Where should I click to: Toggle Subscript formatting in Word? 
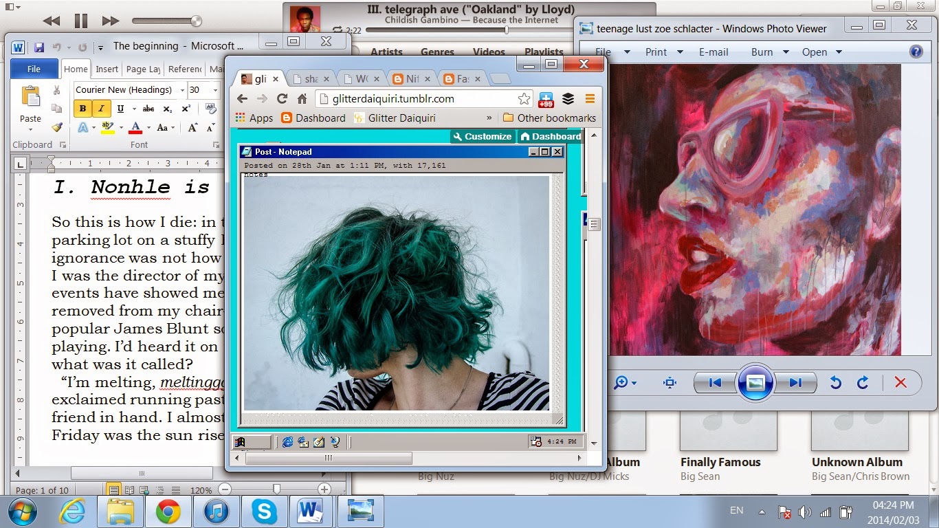point(167,109)
